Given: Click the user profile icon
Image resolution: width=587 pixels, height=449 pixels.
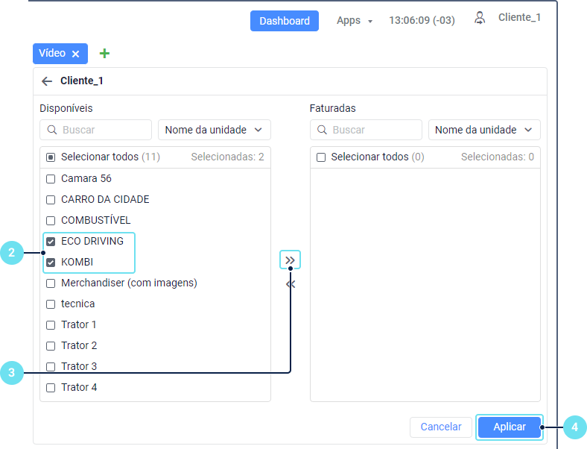Looking at the screenshot, I should pos(480,18).
